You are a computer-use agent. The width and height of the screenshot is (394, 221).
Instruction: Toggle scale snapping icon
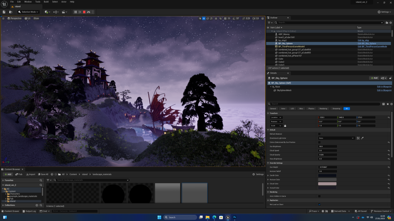[244, 18]
